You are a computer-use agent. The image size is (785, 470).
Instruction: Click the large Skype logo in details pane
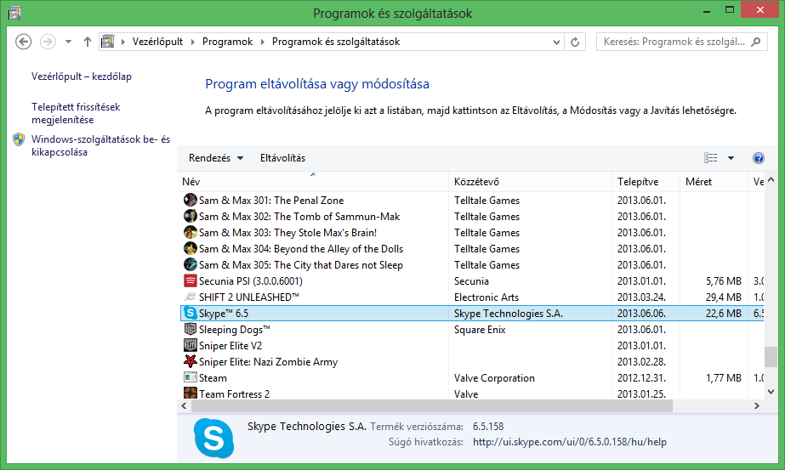(x=213, y=439)
